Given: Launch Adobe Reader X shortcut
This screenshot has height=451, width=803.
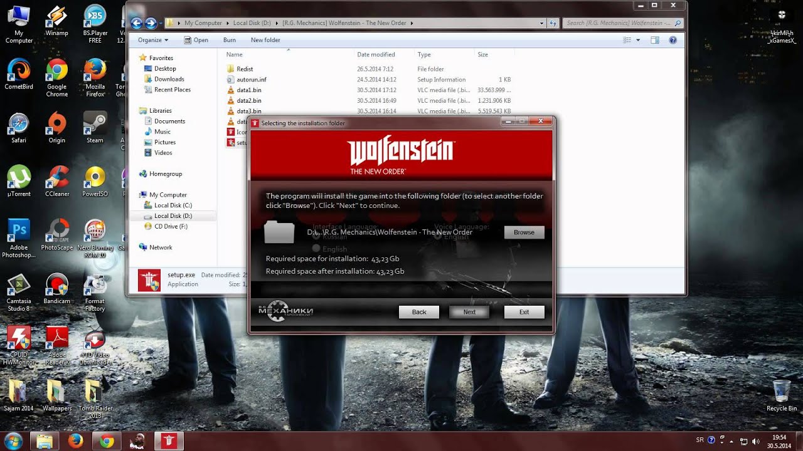Looking at the screenshot, I should click(x=57, y=346).
